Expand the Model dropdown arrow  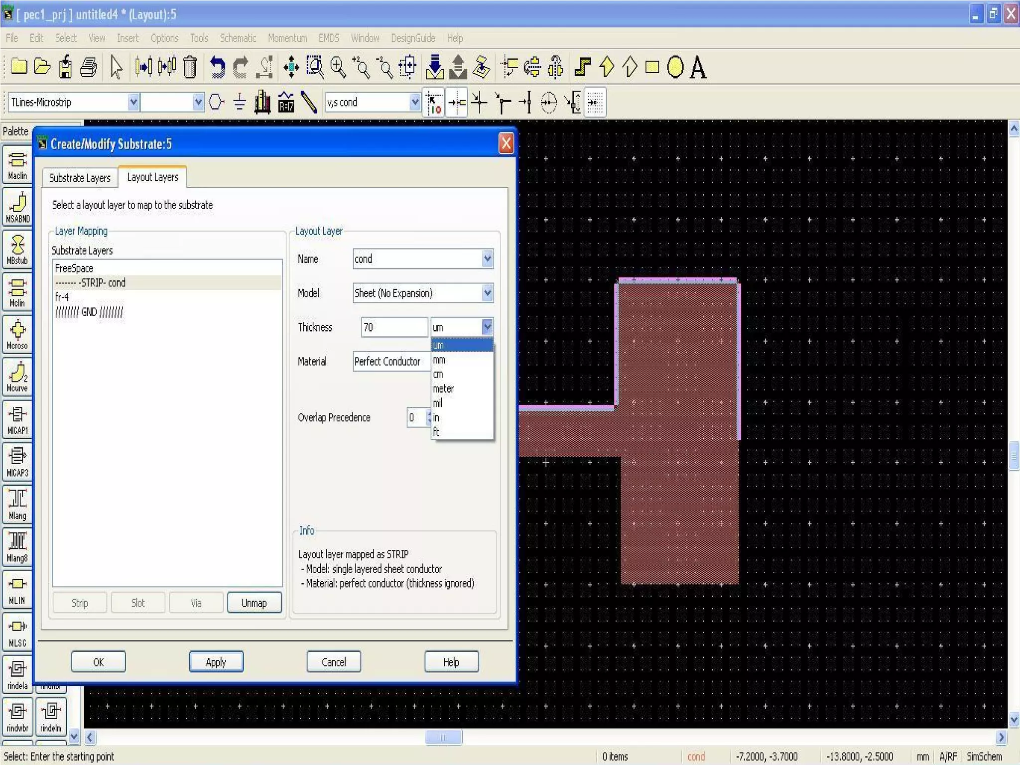(x=487, y=293)
